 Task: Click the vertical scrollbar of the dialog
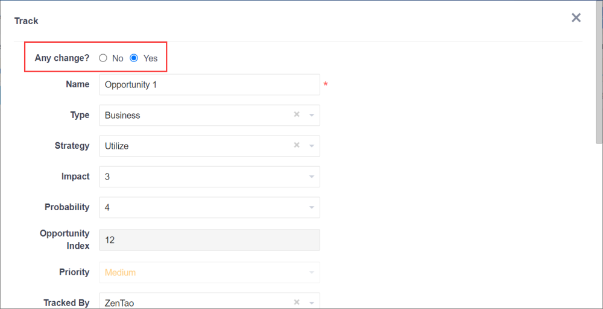(x=598, y=78)
